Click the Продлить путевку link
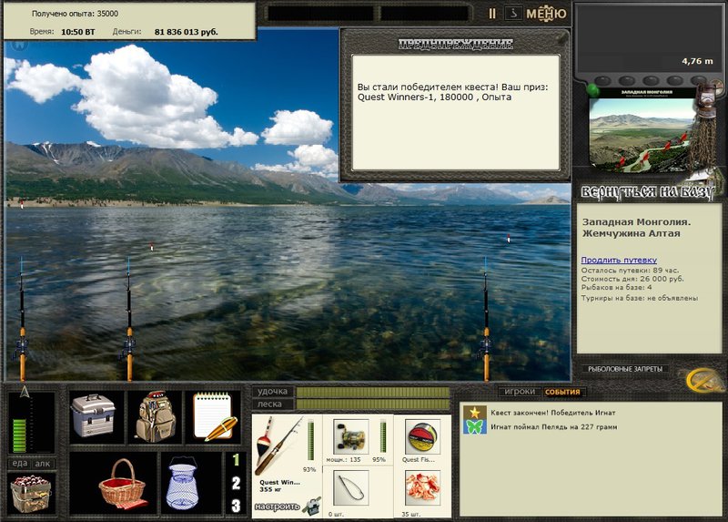728x522 pixels. click(619, 260)
